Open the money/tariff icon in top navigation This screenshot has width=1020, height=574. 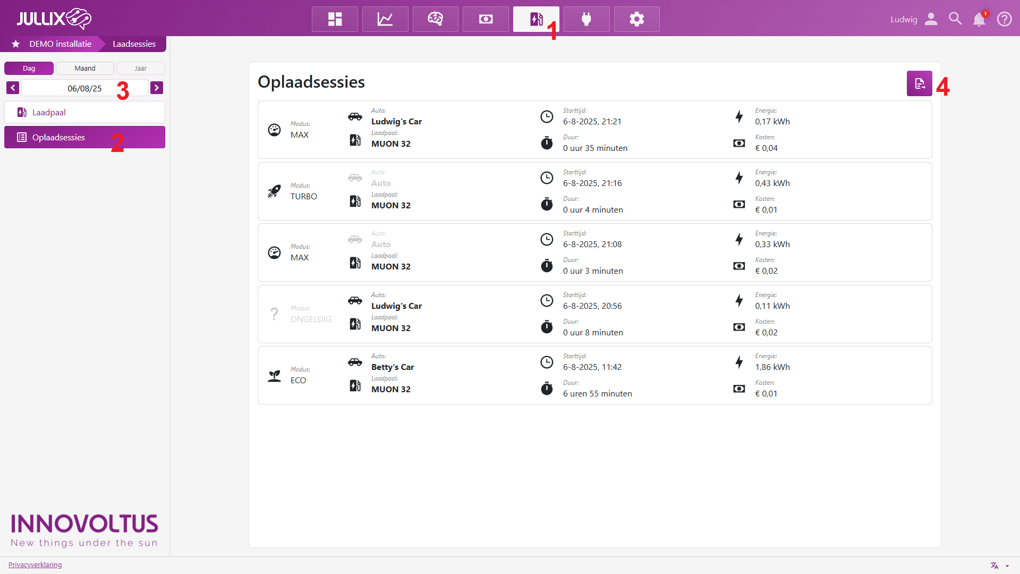486,19
